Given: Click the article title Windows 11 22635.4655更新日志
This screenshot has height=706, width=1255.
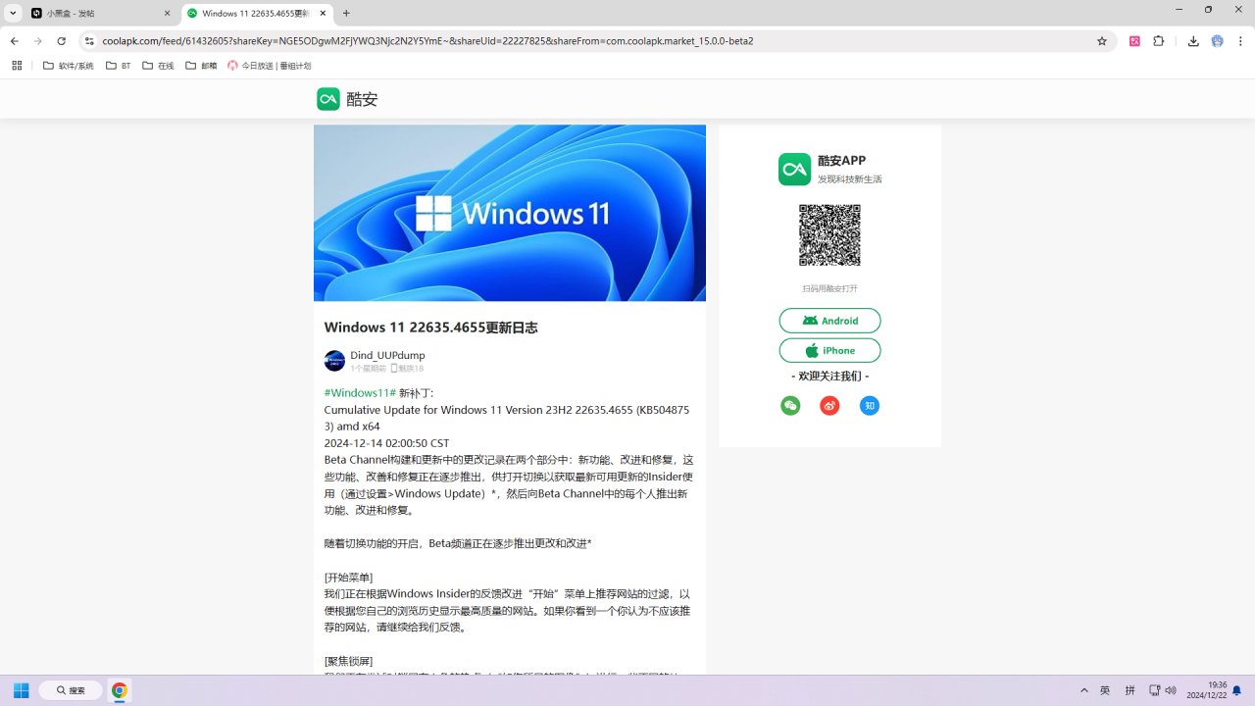Looking at the screenshot, I should tap(430, 328).
